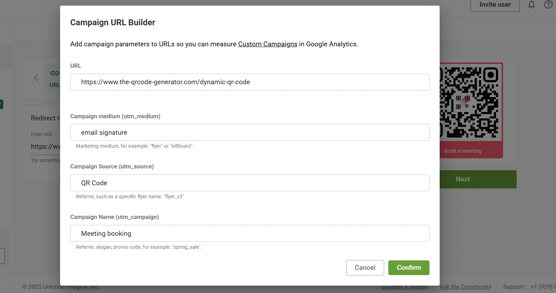Open the Suggest a feature link
The height and width of the screenshot is (293, 556).
coord(404,287)
